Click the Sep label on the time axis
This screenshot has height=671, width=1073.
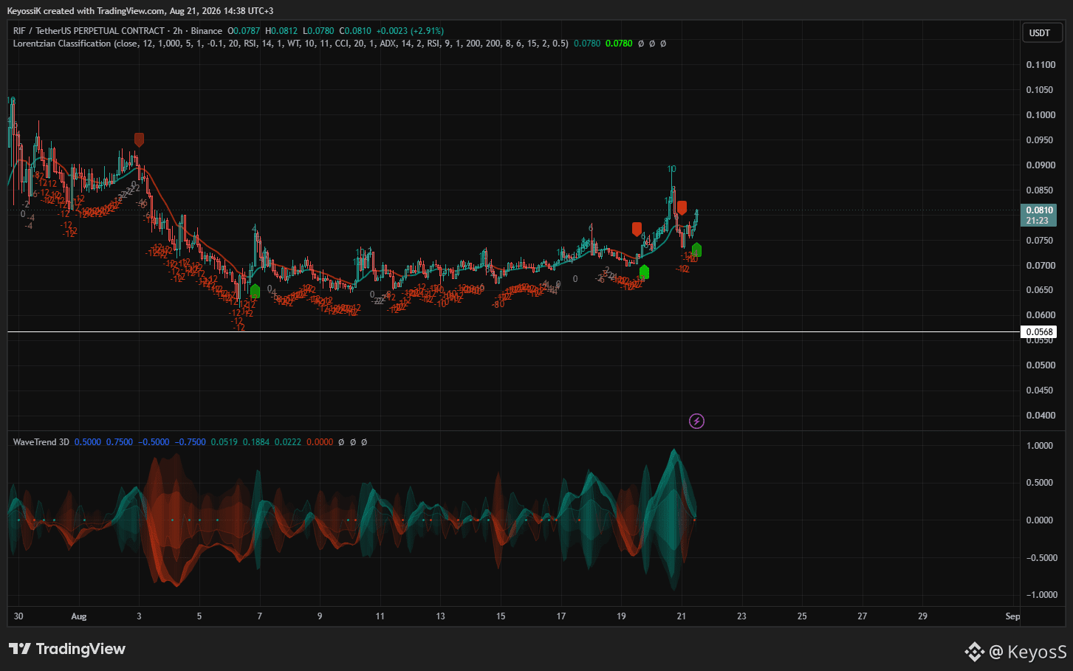click(1012, 616)
